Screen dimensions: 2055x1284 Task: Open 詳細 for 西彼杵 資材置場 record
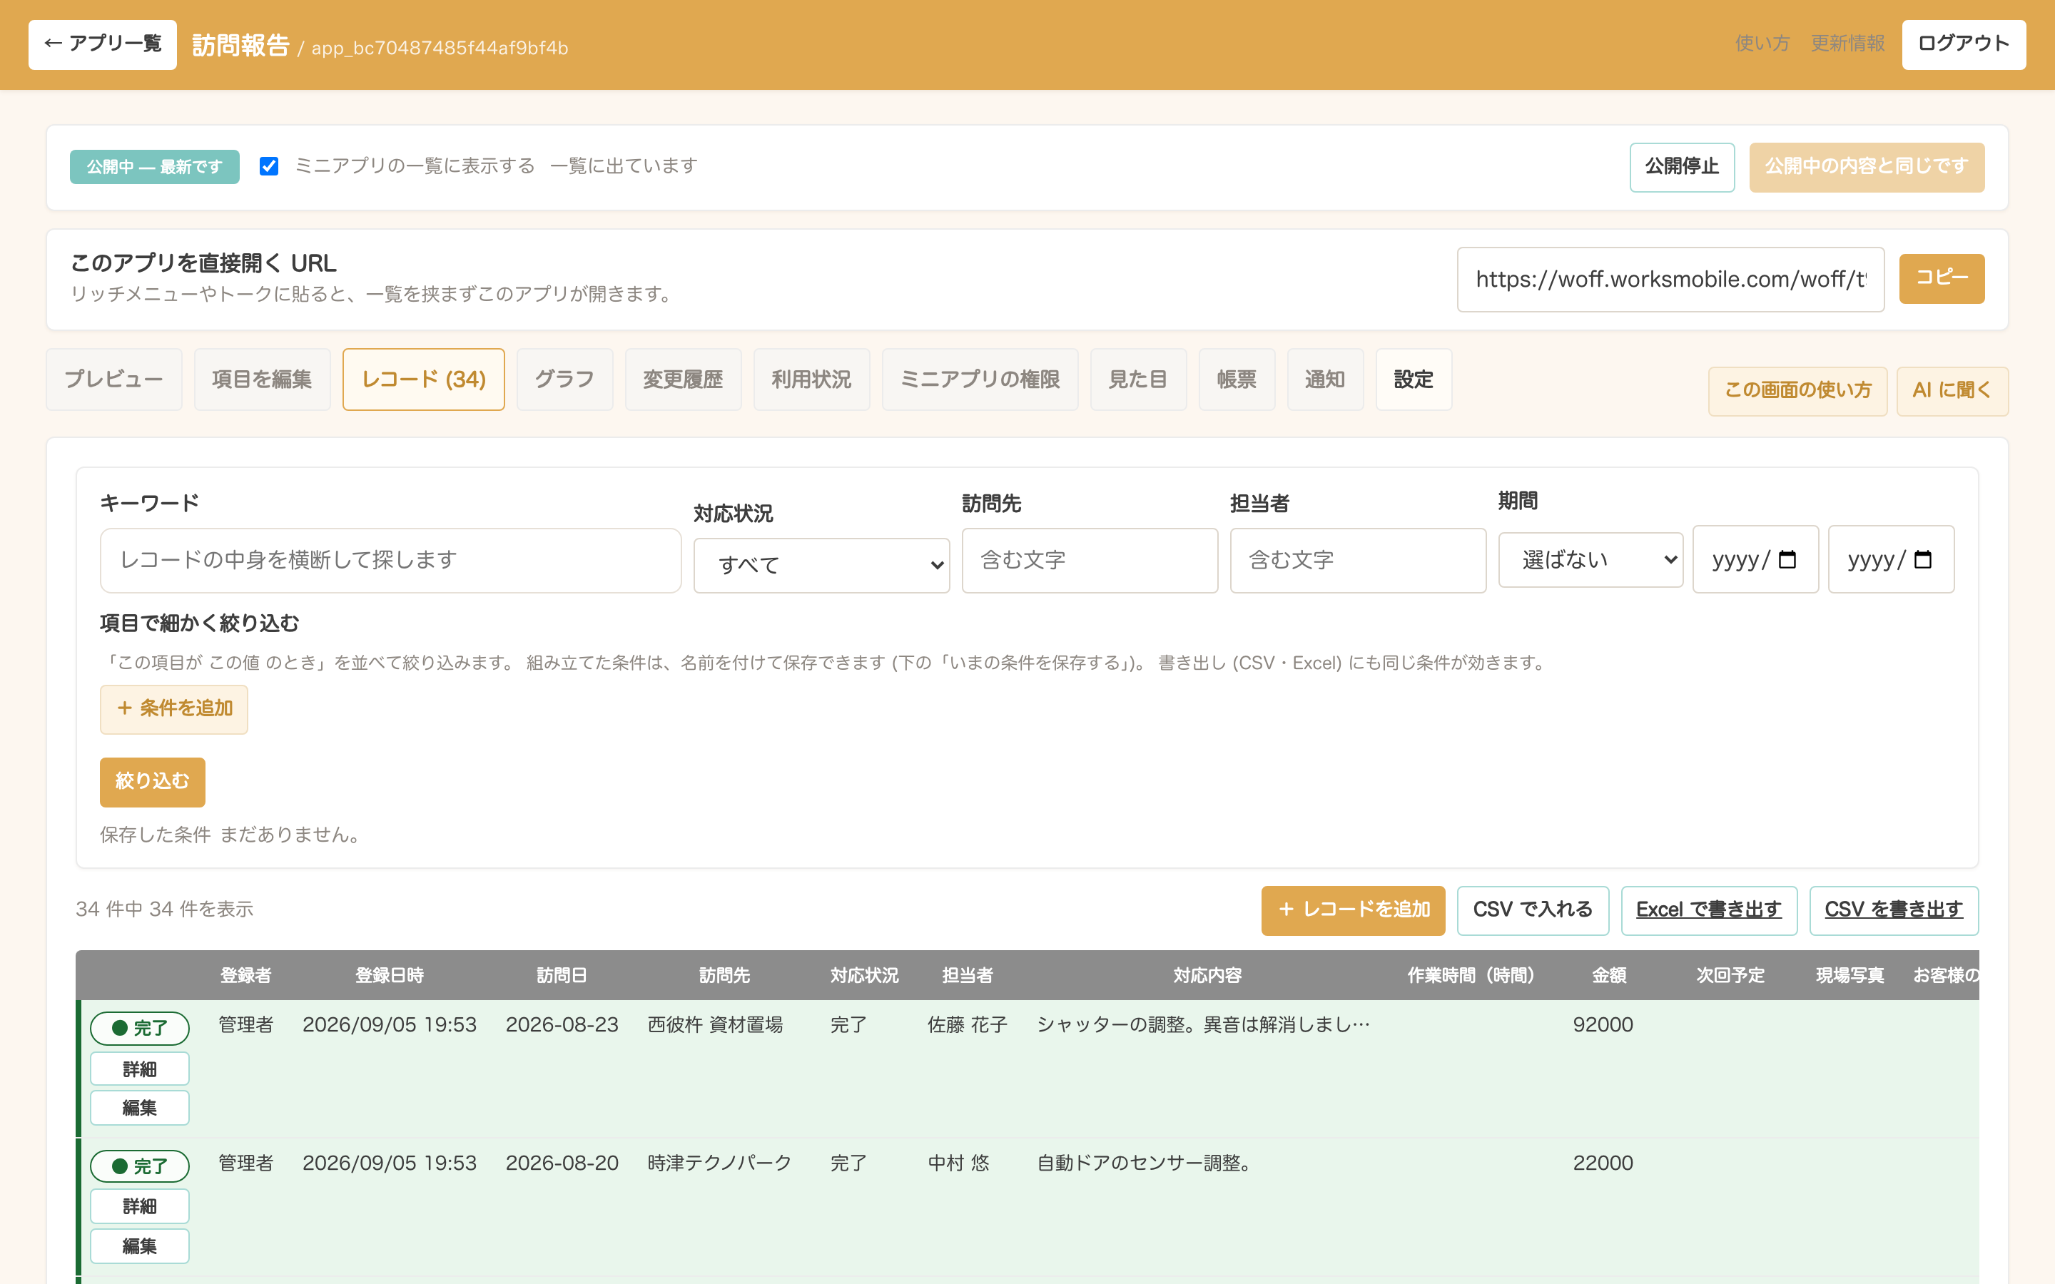[x=140, y=1069]
